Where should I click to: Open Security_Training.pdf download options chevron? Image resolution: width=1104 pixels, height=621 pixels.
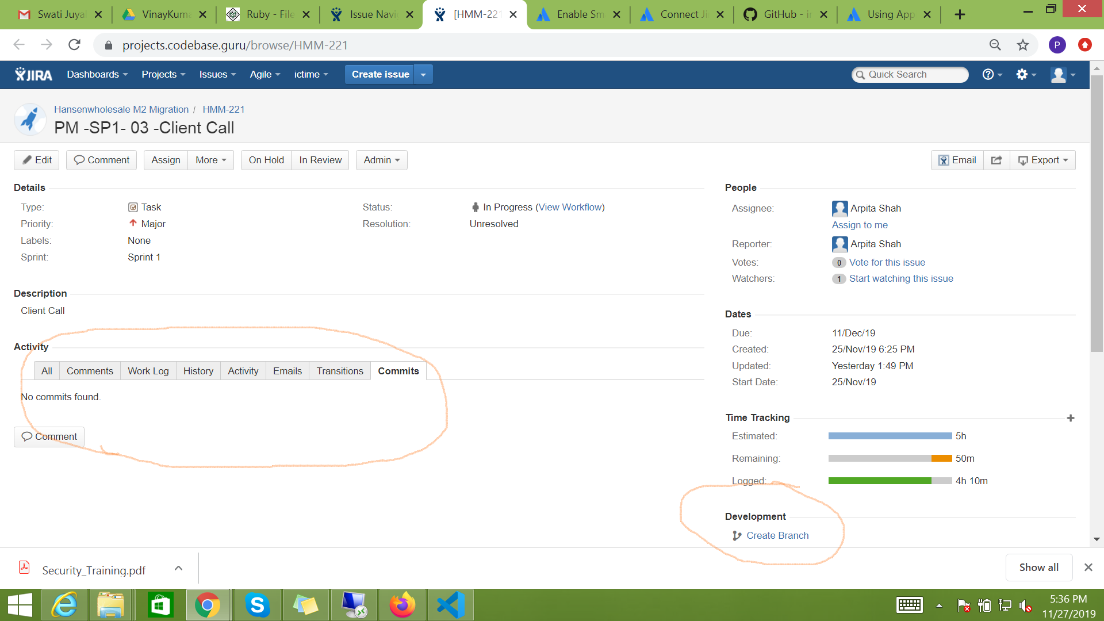(x=179, y=568)
